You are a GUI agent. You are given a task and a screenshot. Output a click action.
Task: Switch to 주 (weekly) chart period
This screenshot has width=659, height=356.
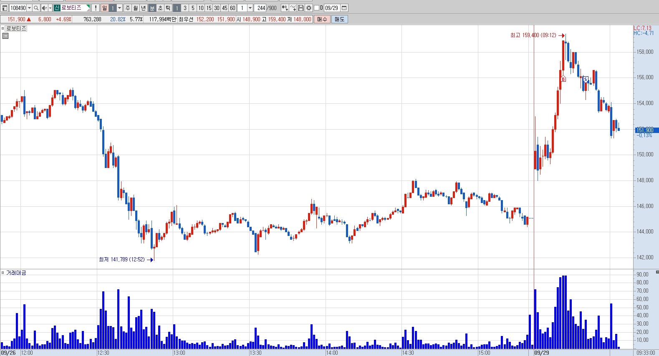pyautogui.click(x=128, y=8)
